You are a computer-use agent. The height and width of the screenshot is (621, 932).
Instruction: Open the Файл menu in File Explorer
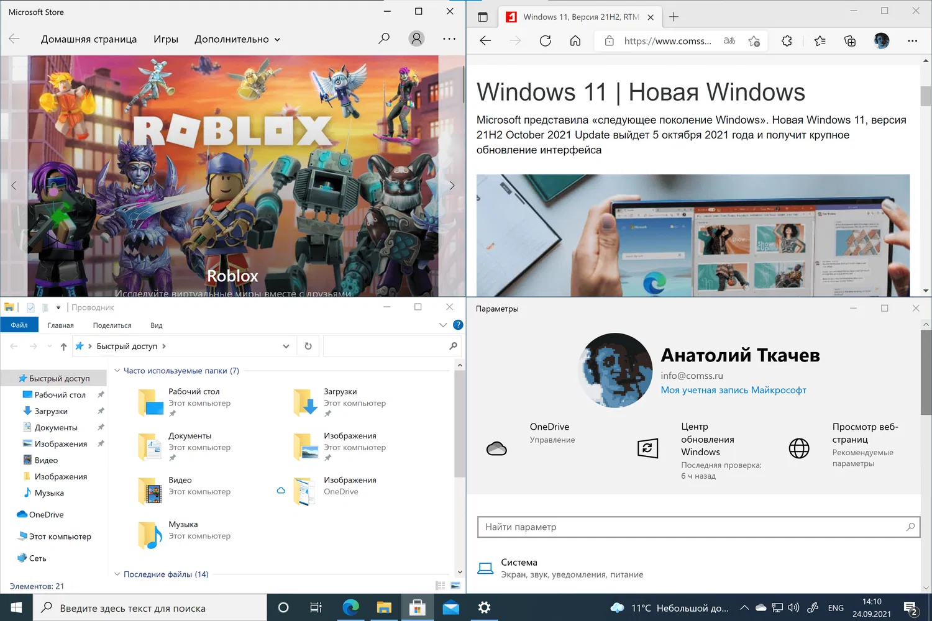19,325
